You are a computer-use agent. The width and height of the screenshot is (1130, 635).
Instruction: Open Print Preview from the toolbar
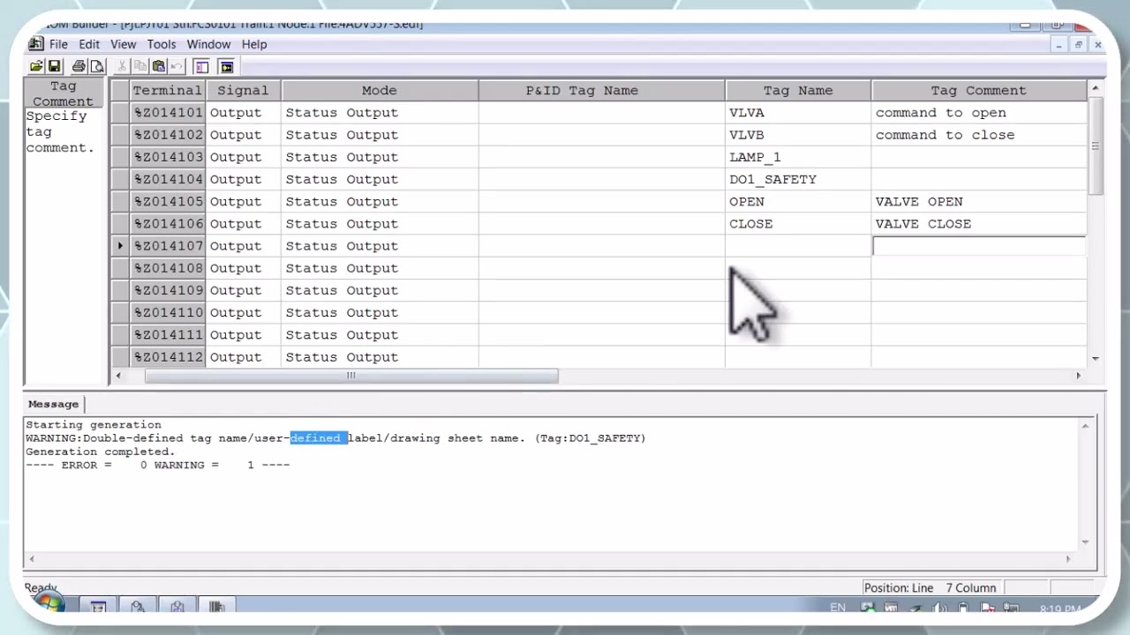pos(97,66)
